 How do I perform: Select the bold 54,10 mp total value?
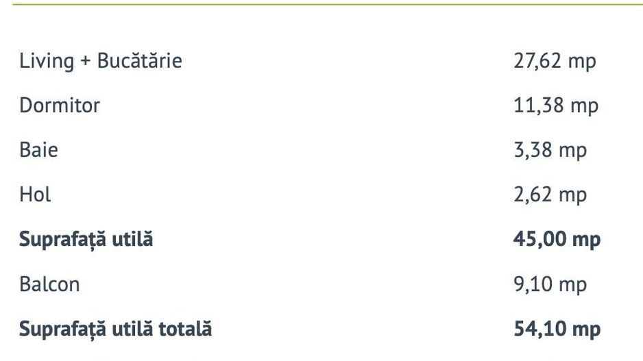pos(557,329)
